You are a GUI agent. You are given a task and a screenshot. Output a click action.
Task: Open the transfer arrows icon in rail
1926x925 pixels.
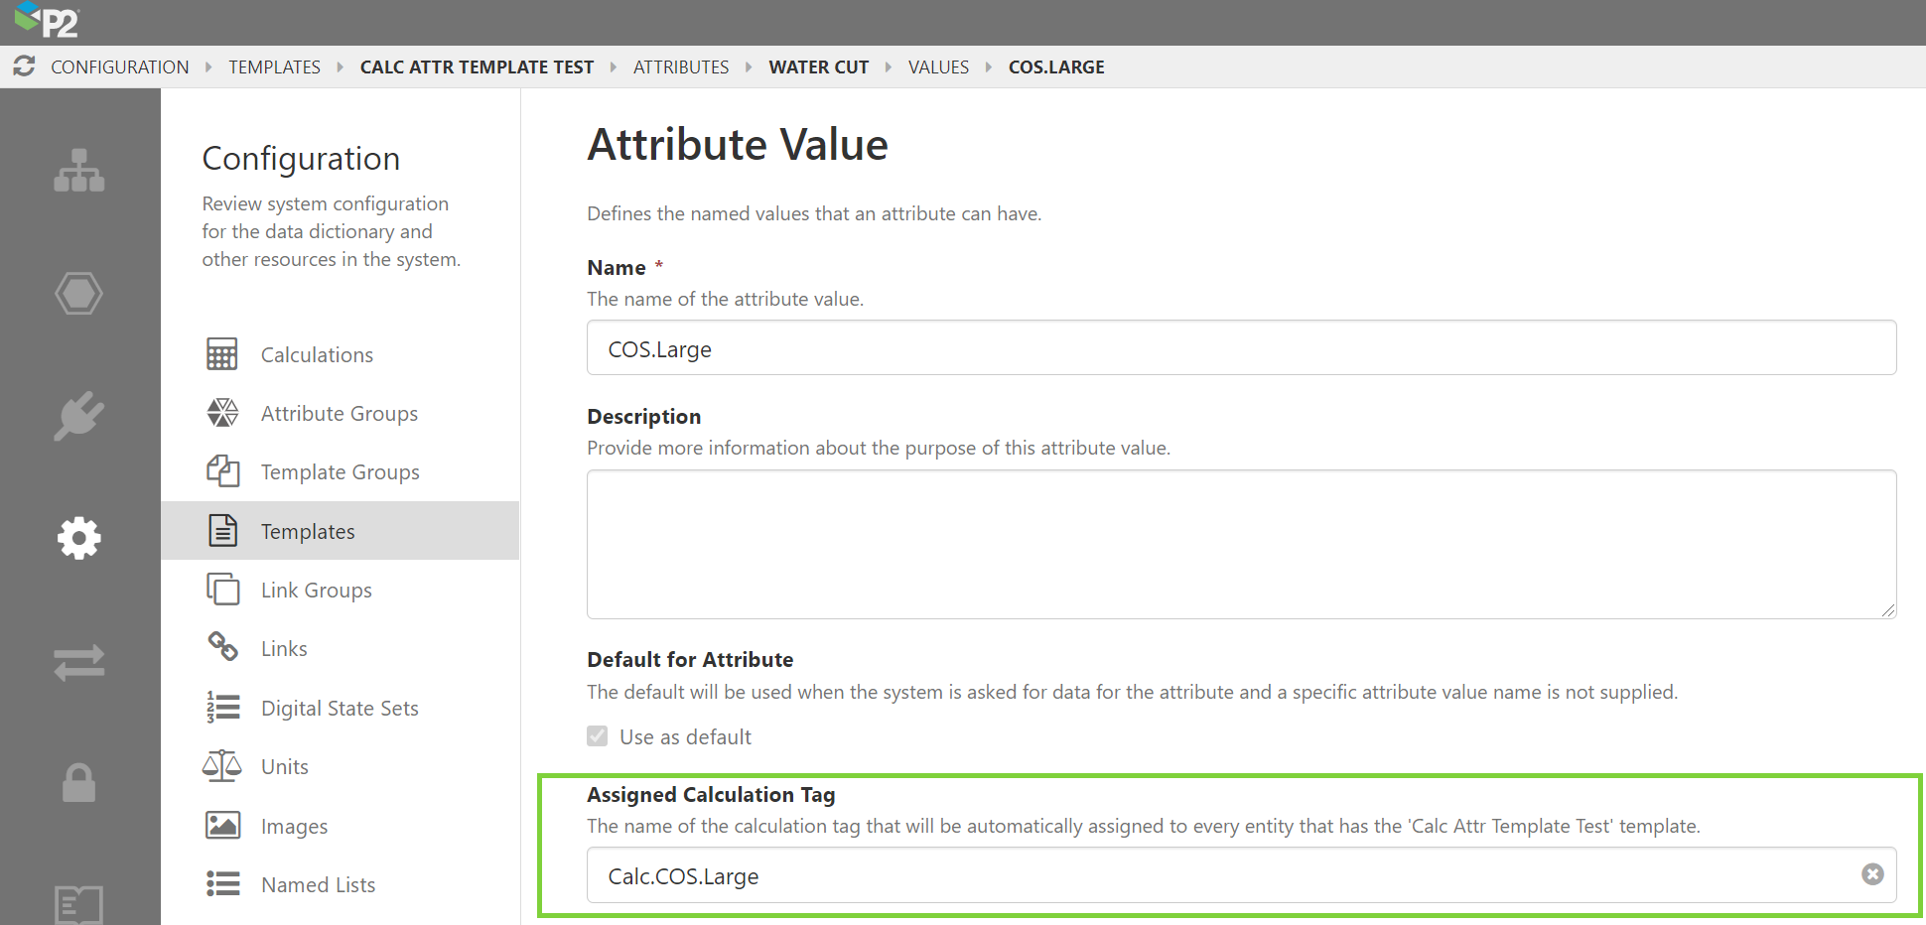pos(79,662)
